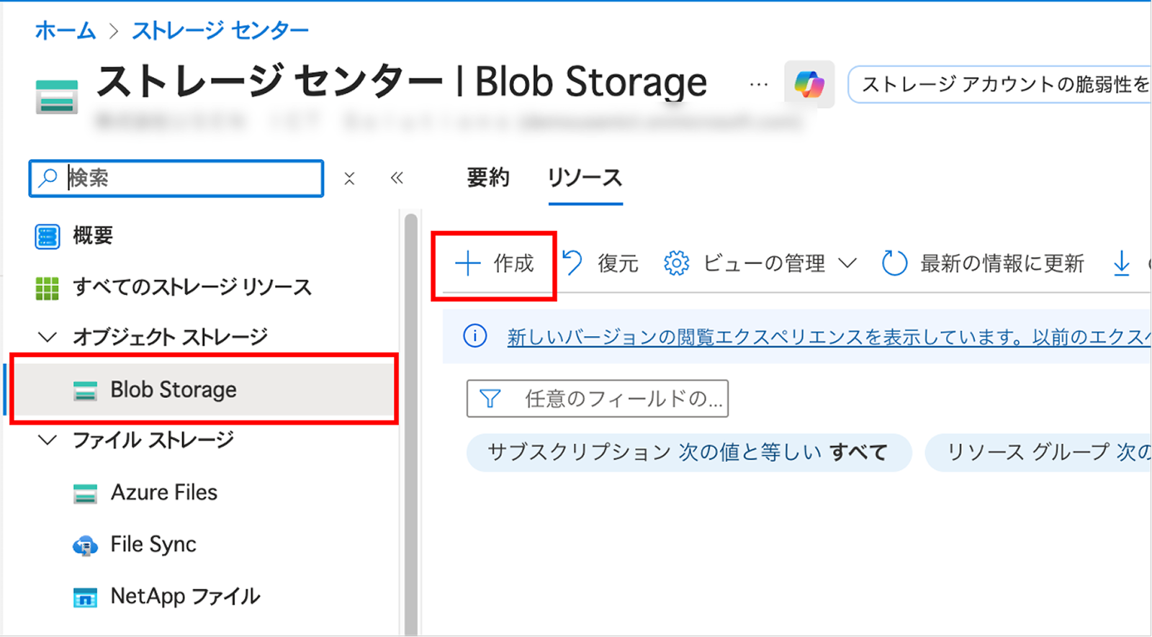Switch to the 要約 tab
The width and height of the screenshot is (1152, 637).
[487, 178]
